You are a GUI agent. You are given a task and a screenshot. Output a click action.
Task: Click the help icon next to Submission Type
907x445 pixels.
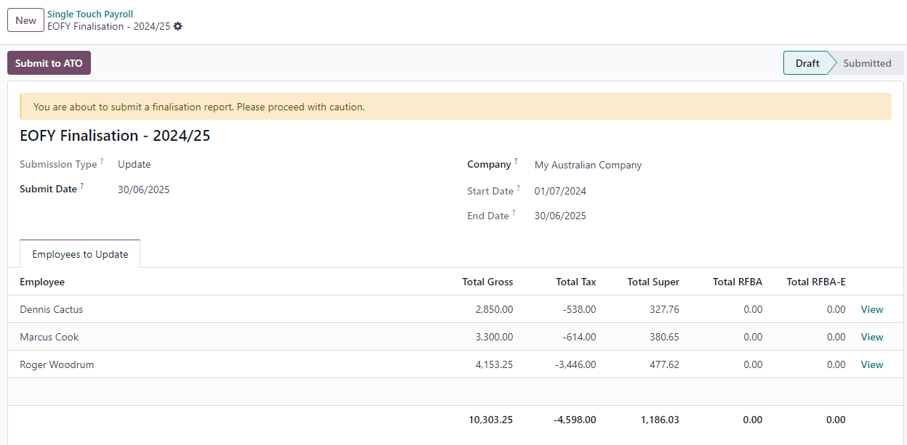(x=102, y=161)
